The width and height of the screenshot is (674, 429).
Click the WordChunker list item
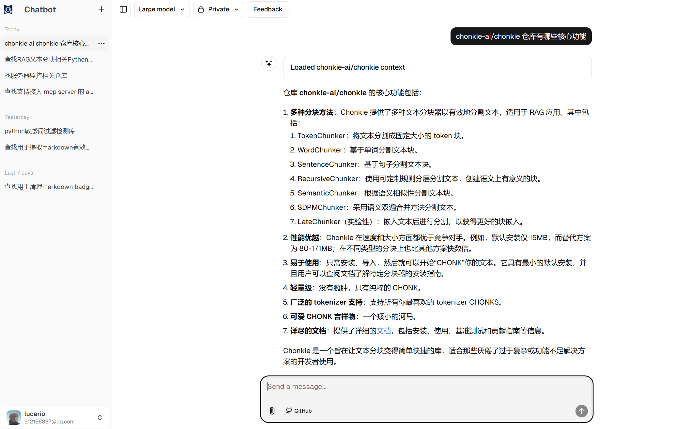point(354,150)
